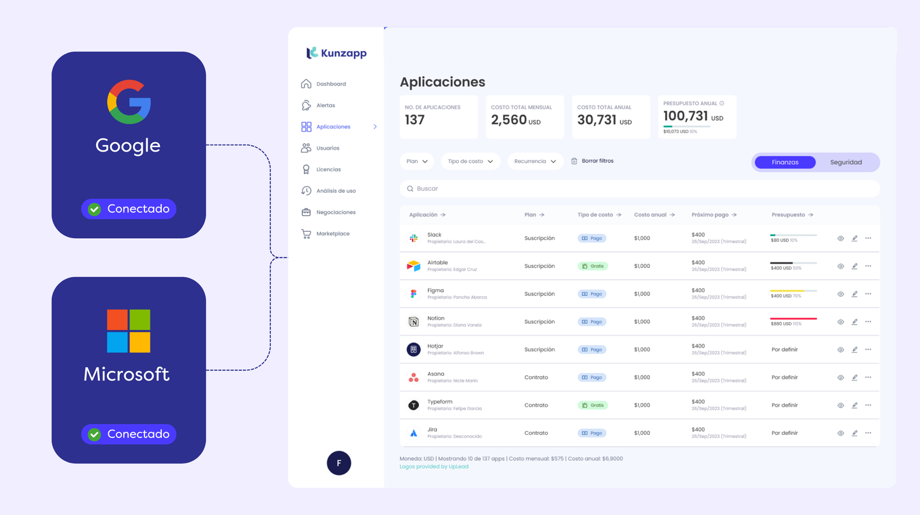This screenshot has height=515, width=920.
Task: Open three-dot menu for Airtable row
Action: (x=868, y=266)
